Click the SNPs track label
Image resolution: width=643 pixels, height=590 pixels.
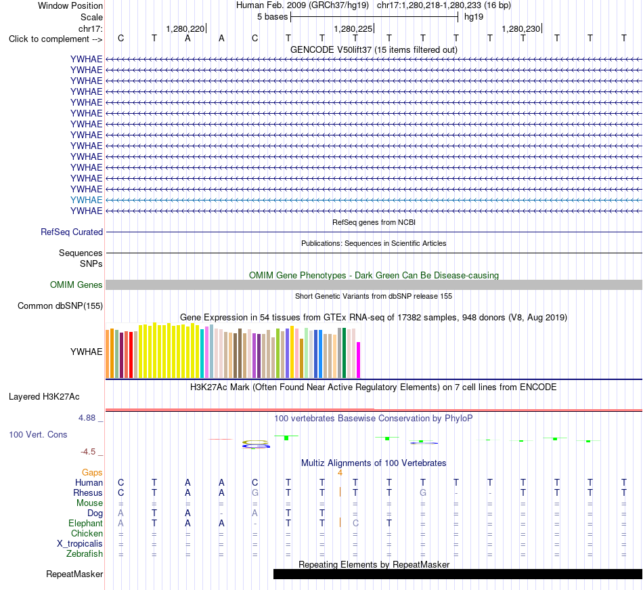pyautogui.click(x=91, y=264)
